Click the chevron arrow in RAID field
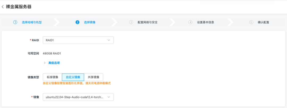 (109, 40)
